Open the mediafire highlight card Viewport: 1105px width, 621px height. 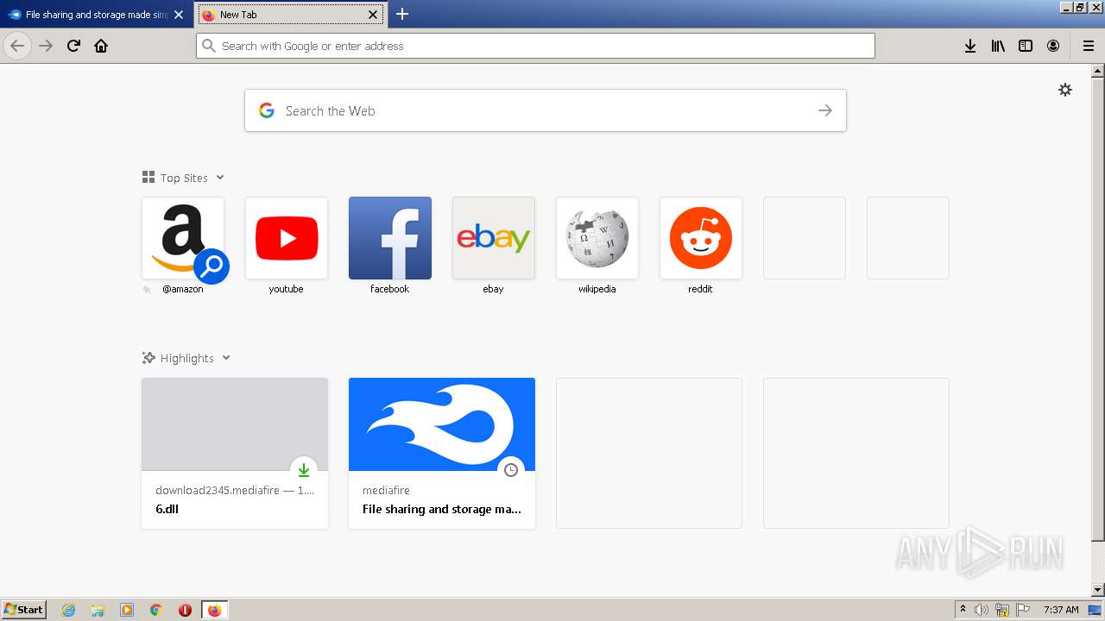tap(442, 453)
